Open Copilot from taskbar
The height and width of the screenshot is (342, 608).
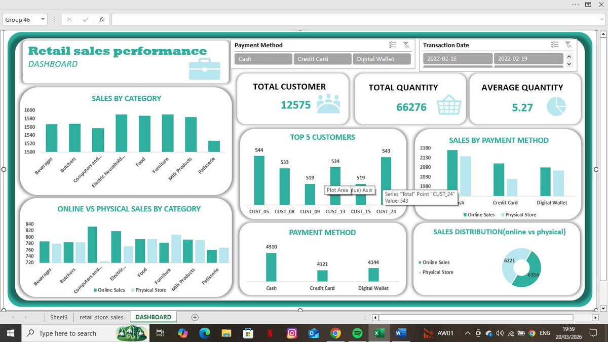coord(183,333)
